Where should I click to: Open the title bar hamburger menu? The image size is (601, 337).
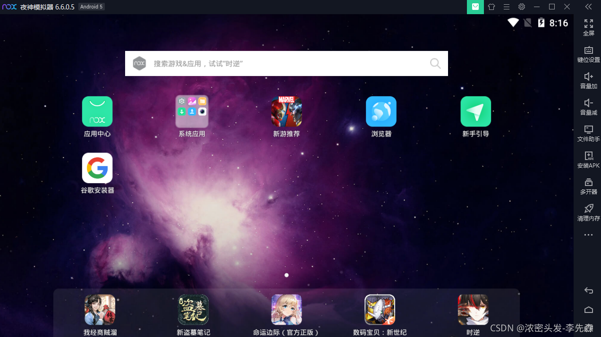coord(506,7)
